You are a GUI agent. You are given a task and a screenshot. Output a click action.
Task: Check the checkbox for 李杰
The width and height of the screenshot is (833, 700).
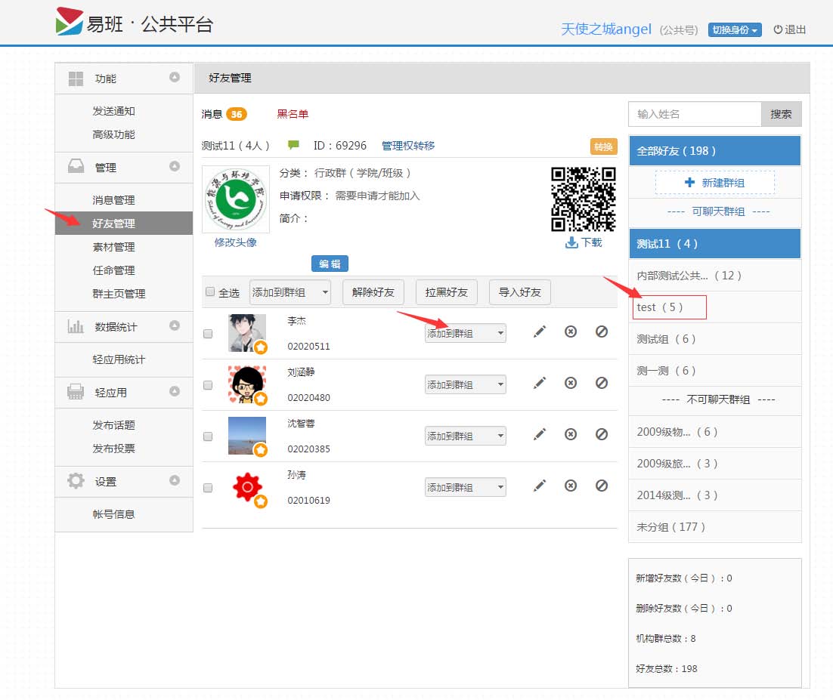[208, 333]
